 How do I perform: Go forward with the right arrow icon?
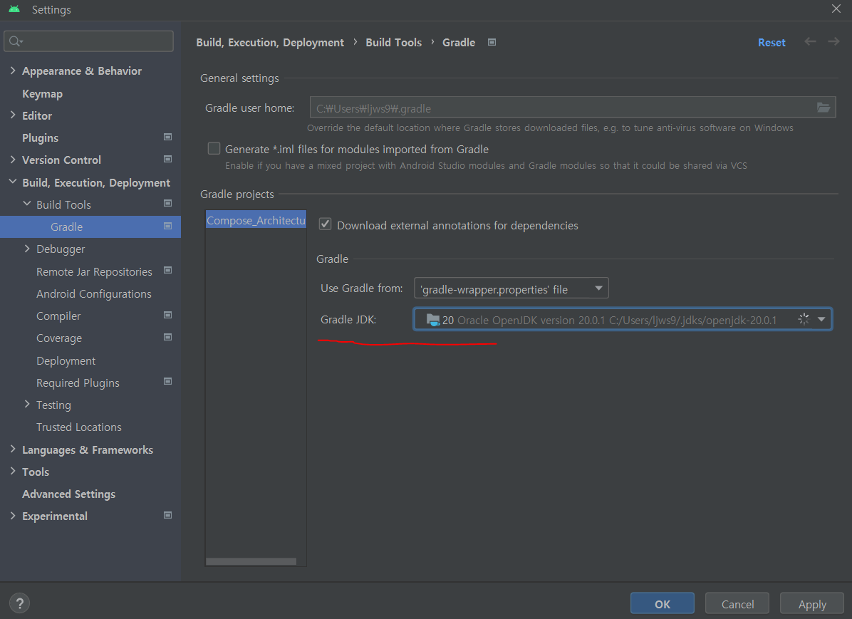tap(833, 42)
